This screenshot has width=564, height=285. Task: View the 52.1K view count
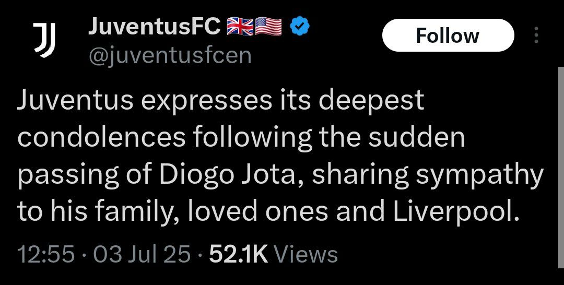[x=238, y=255]
